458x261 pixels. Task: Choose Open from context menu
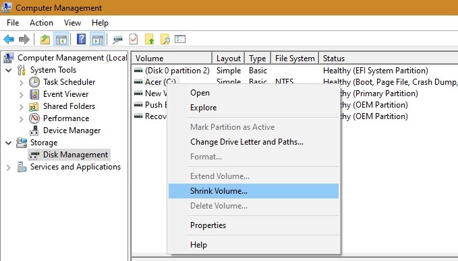[254, 93]
